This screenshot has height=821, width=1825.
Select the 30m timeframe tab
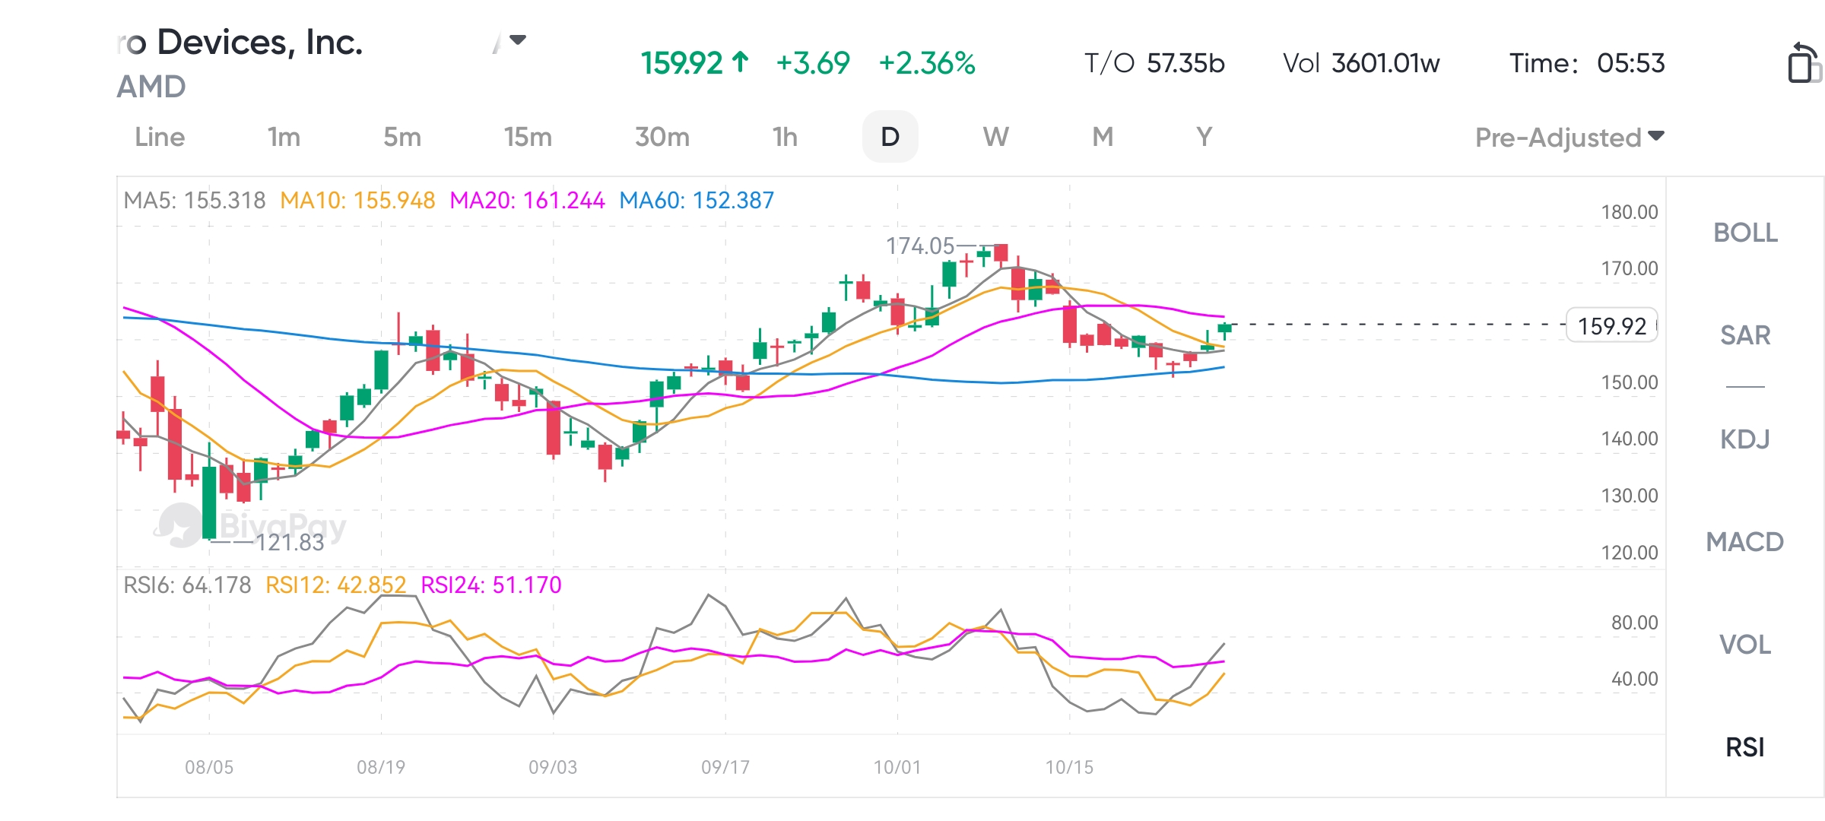click(662, 138)
